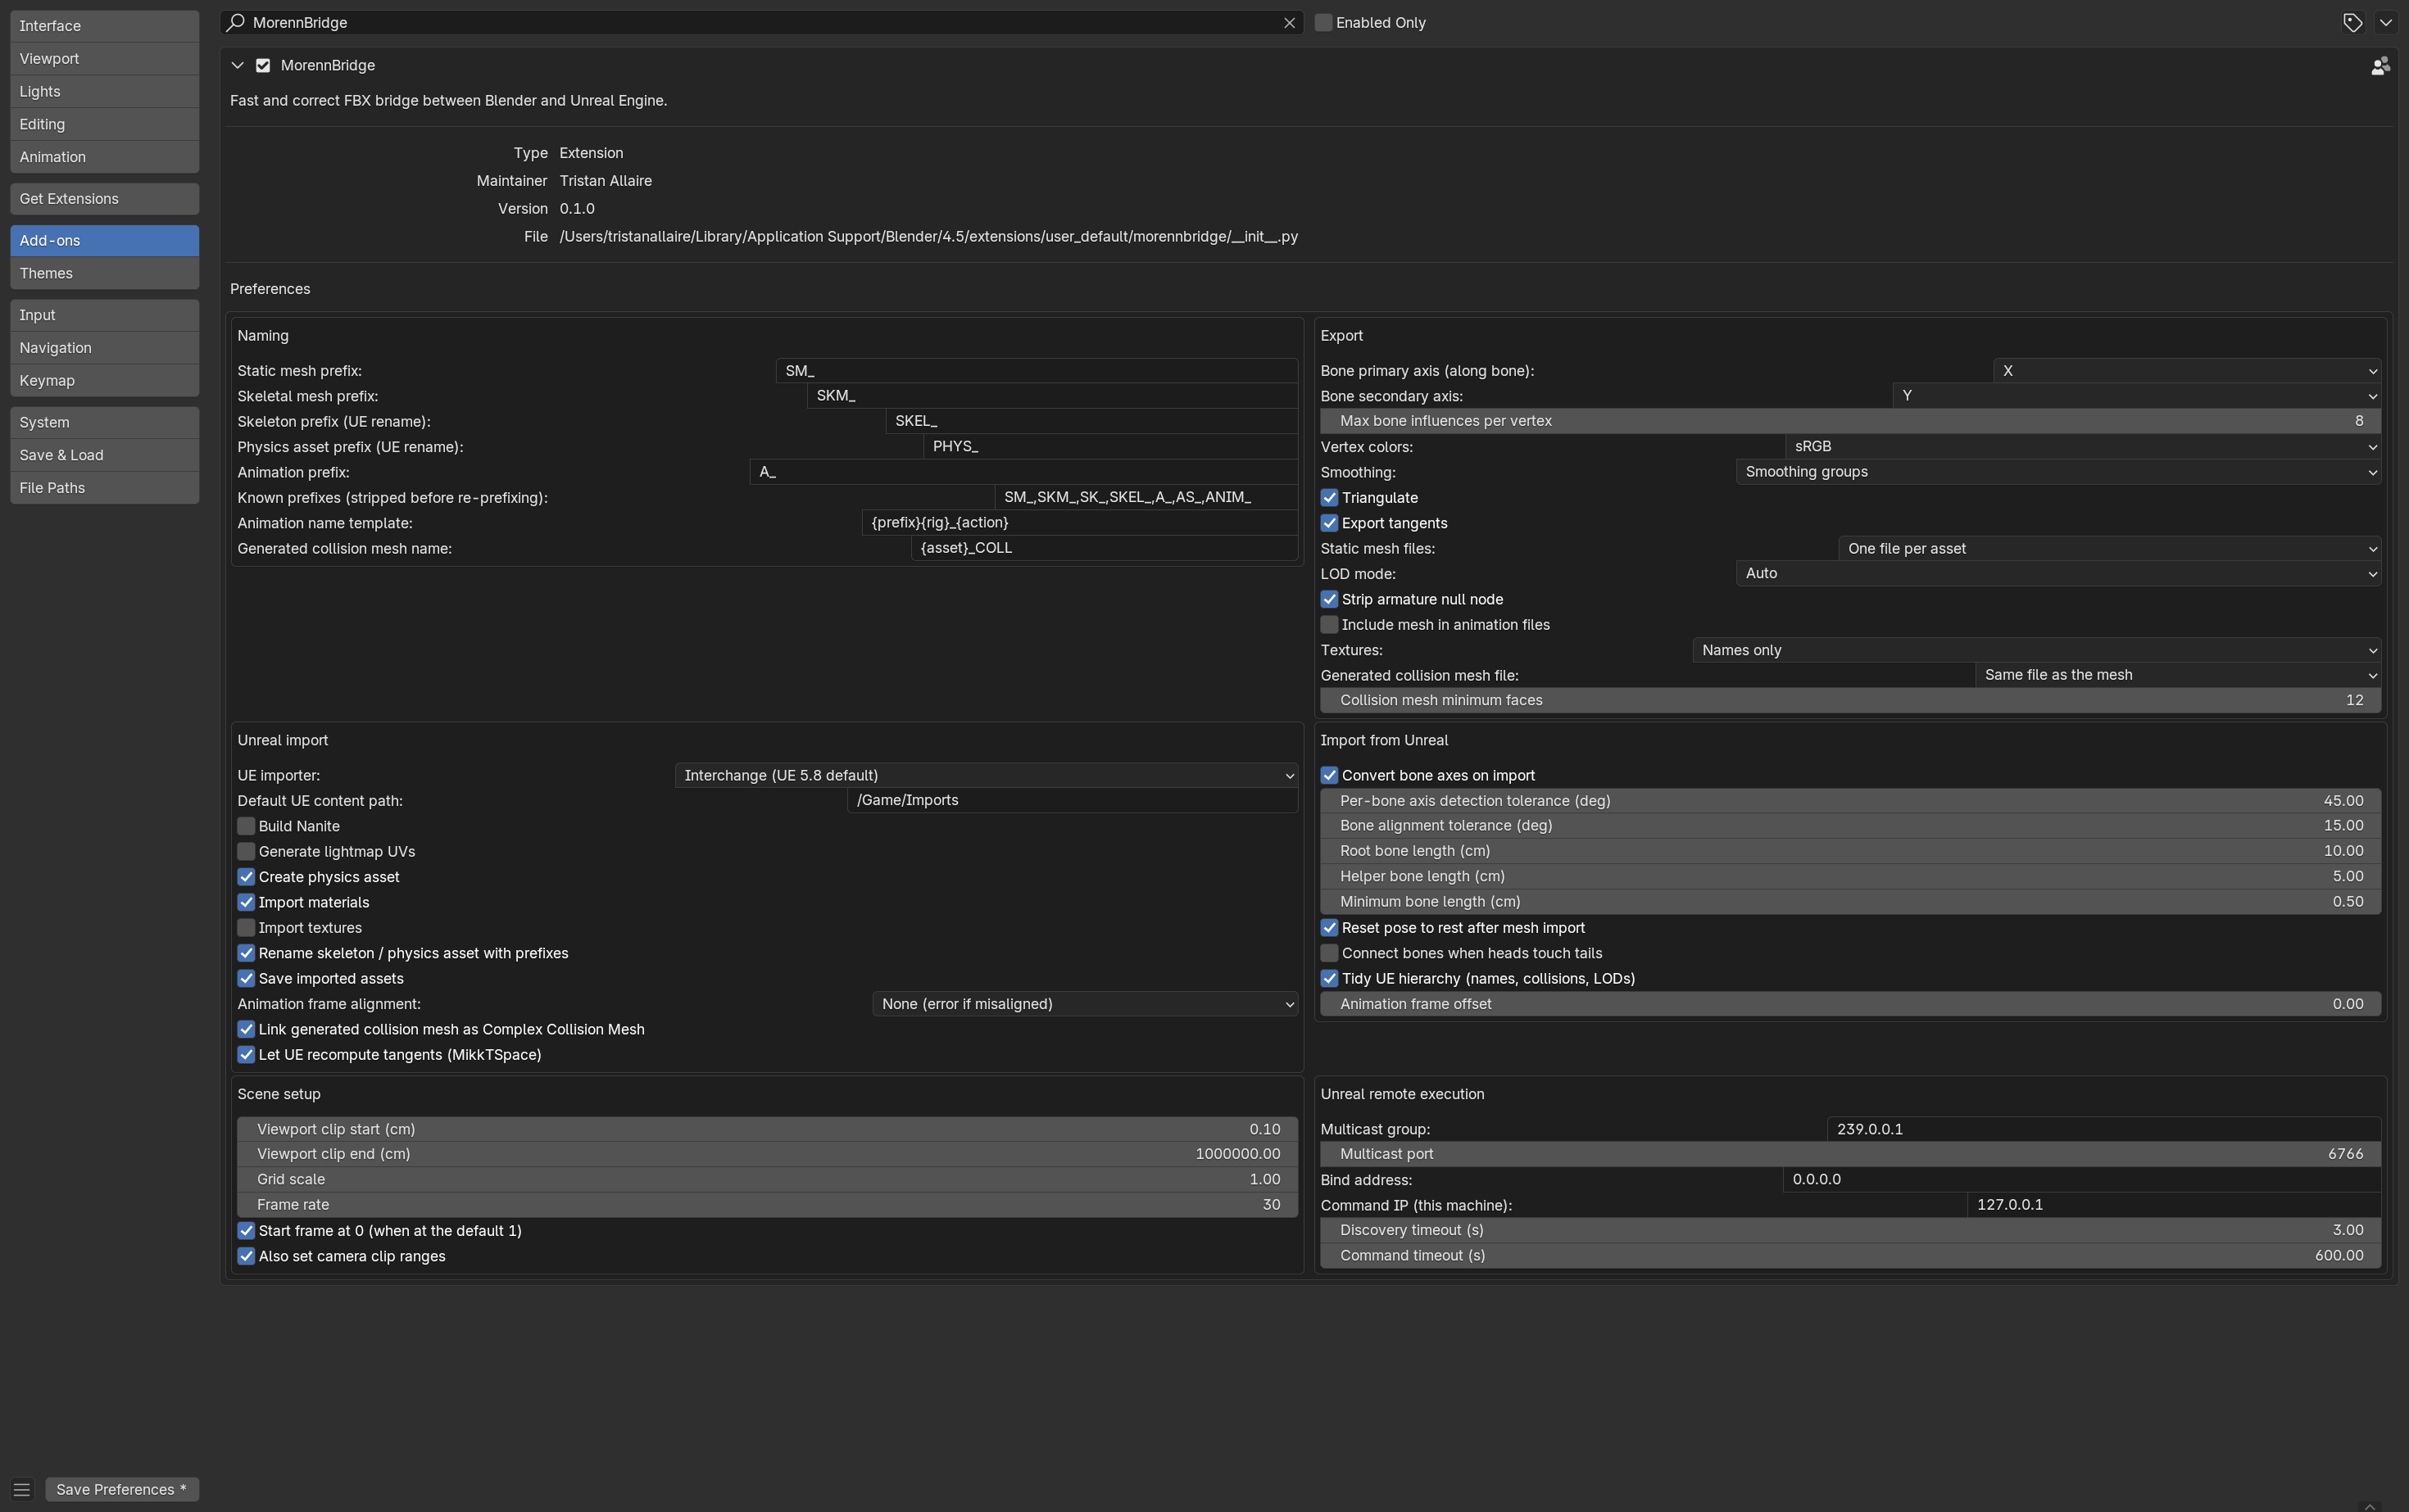Open Vertex colors sRGB dropdown
2409x1512 pixels.
coord(2083,446)
